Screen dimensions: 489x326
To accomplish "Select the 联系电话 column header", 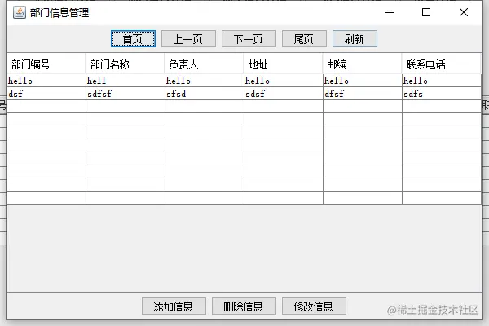I will point(441,64).
